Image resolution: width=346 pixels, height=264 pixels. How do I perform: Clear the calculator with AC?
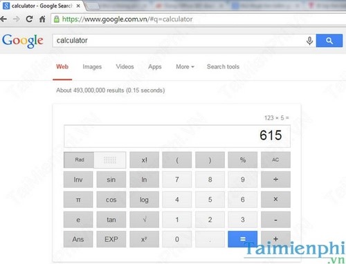point(275,160)
